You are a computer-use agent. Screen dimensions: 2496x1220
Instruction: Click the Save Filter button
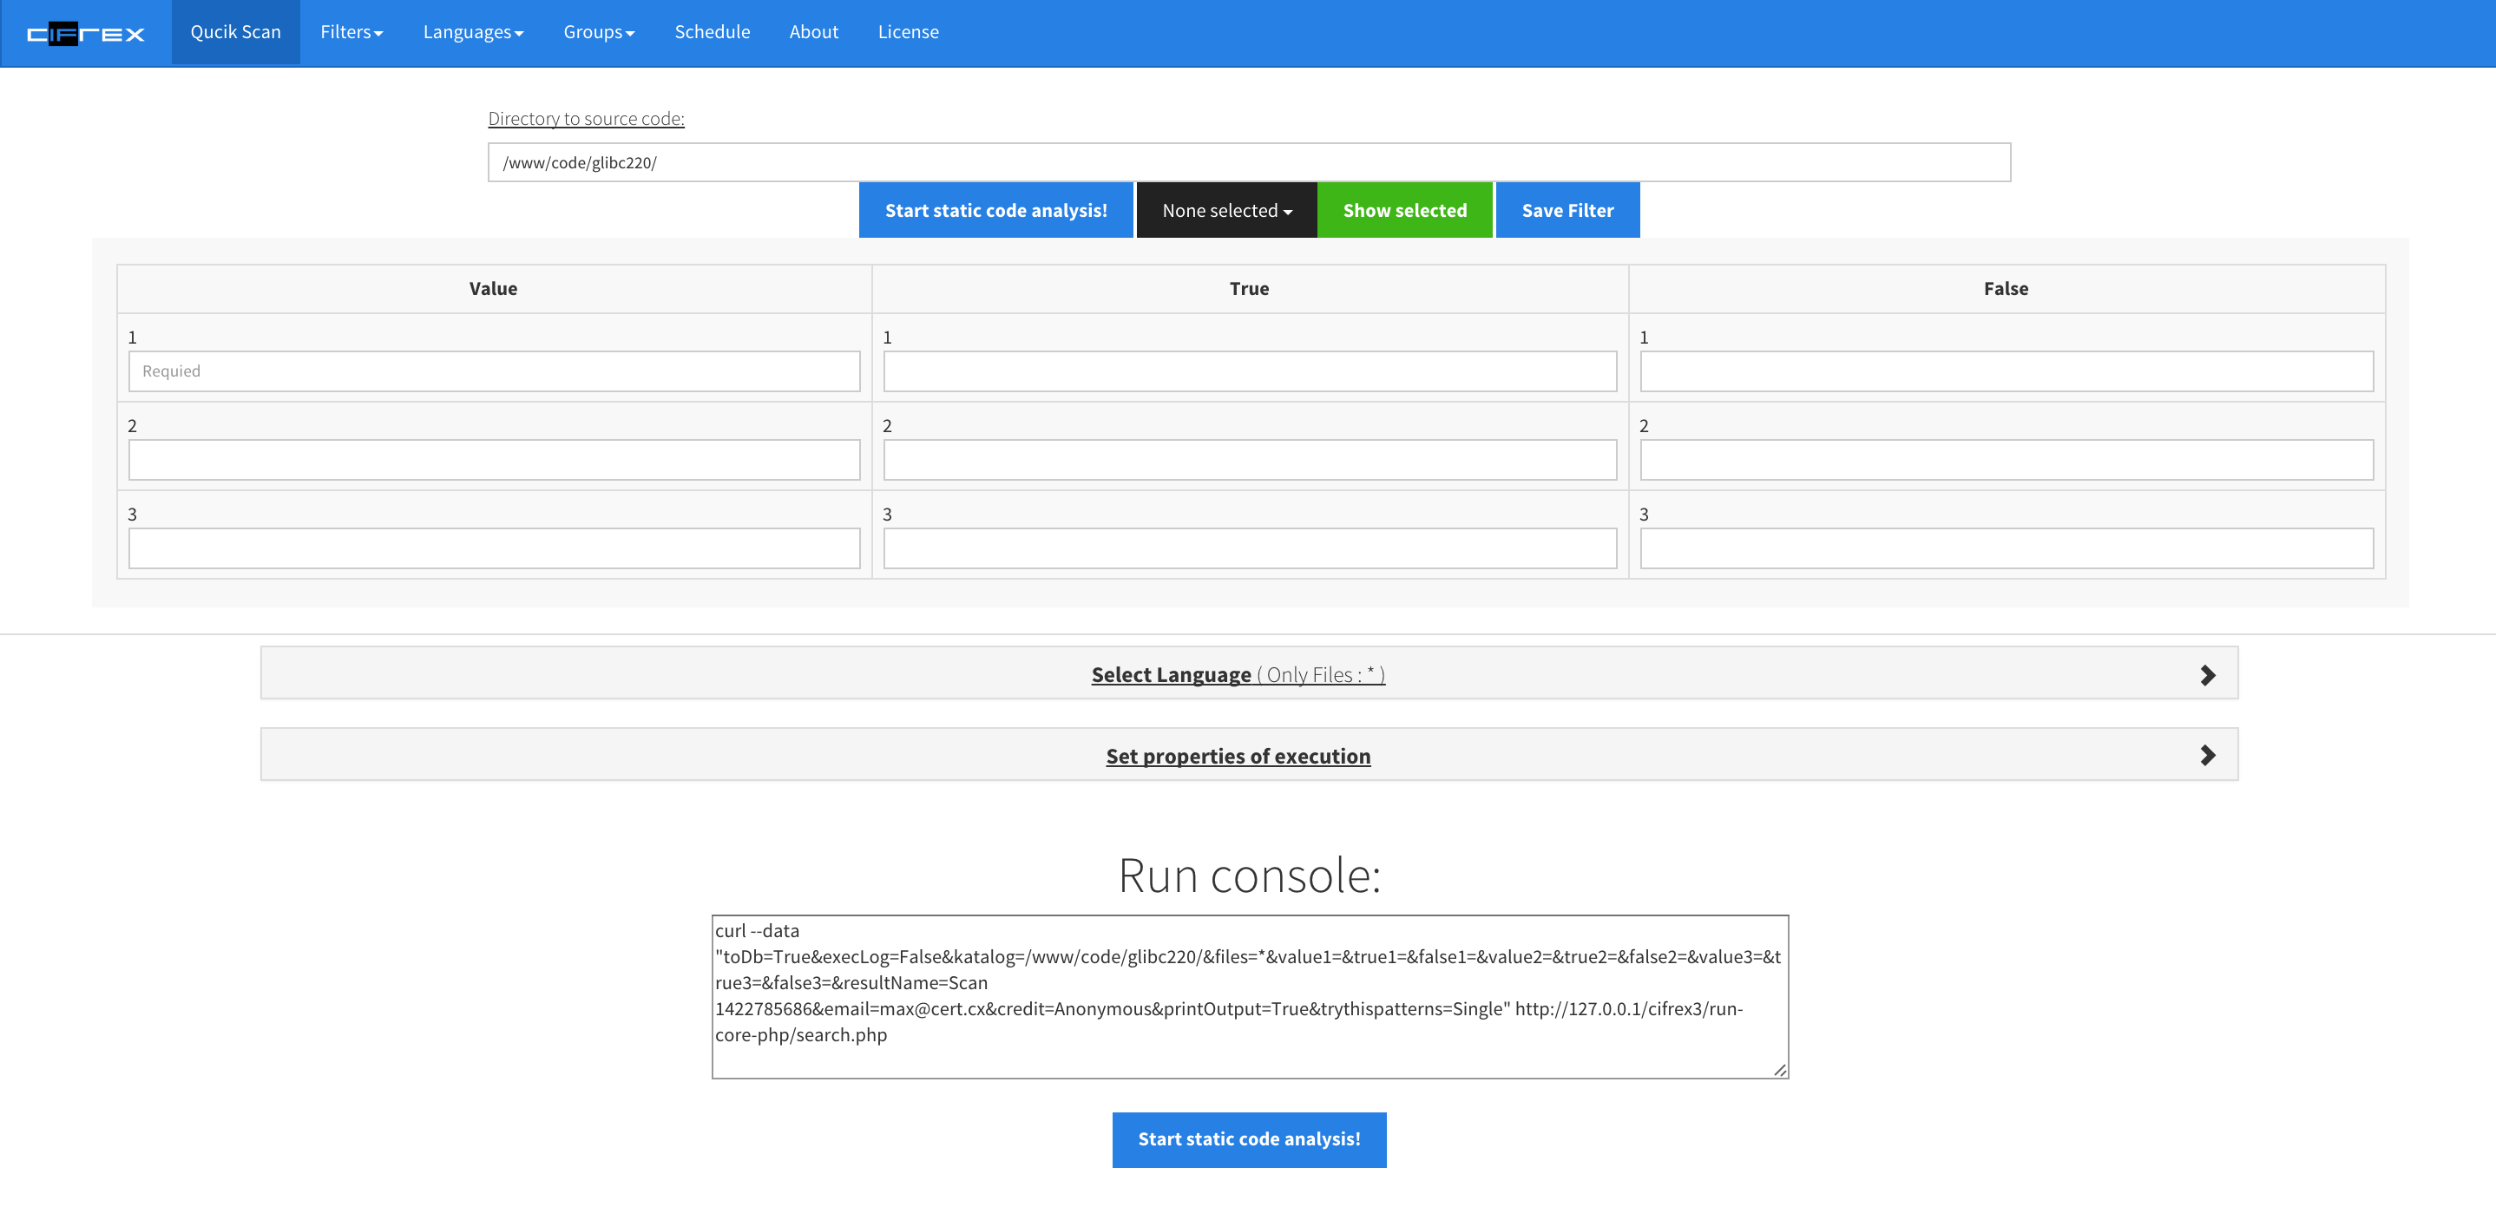[1567, 210]
